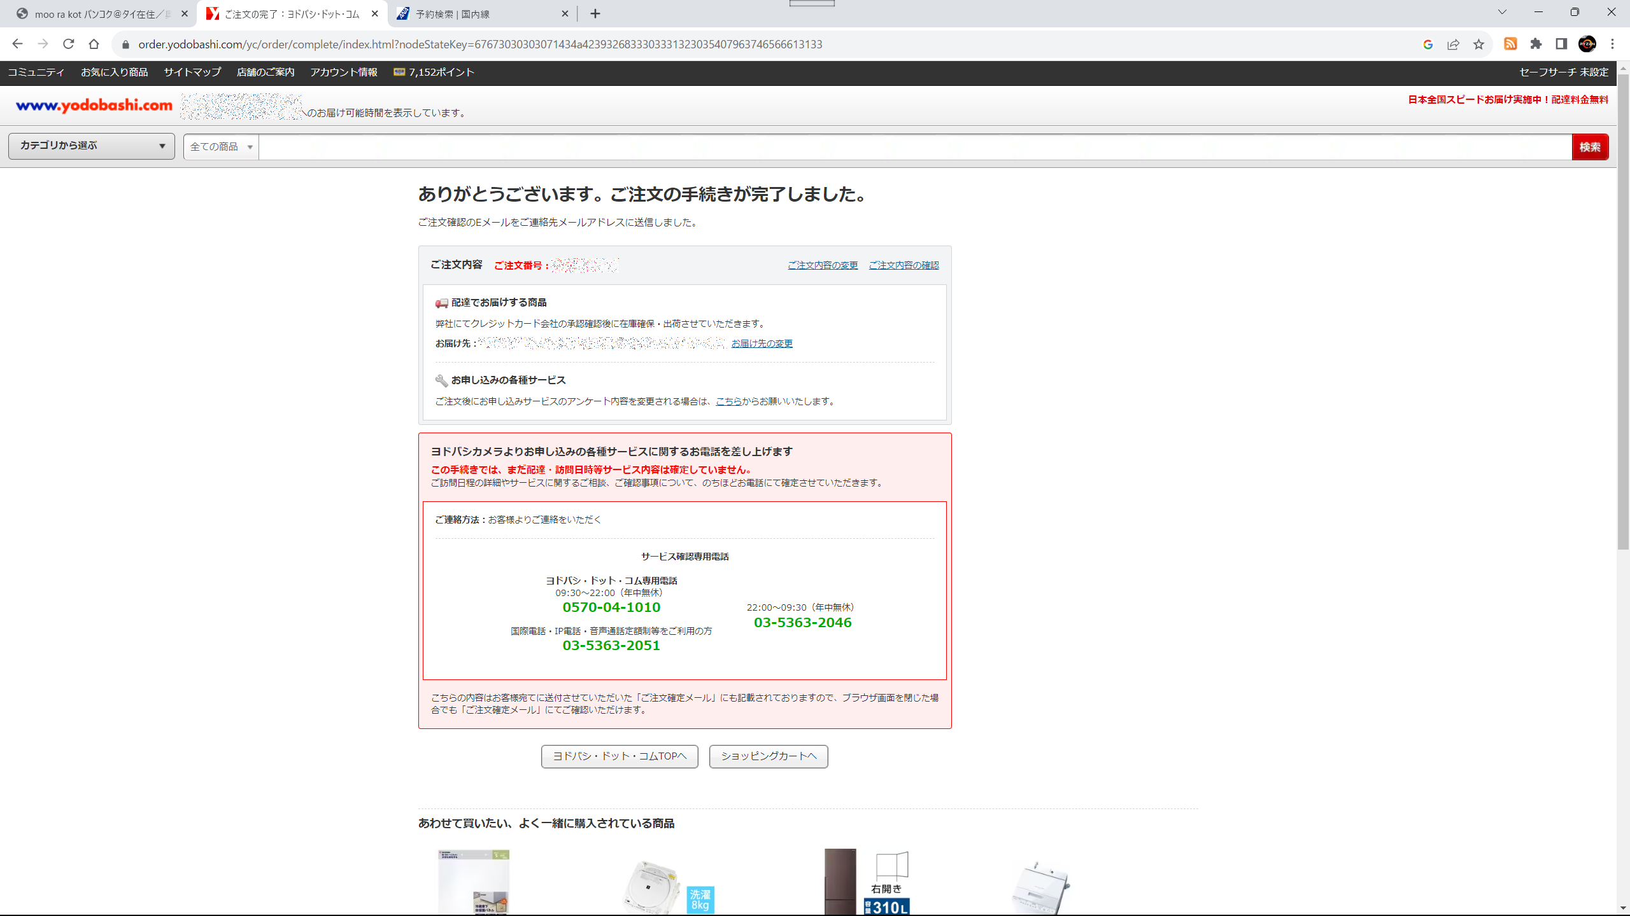Open the 洗濯8kg washing machine thumbnail
Screen dimensions: 1630x916
point(669,887)
